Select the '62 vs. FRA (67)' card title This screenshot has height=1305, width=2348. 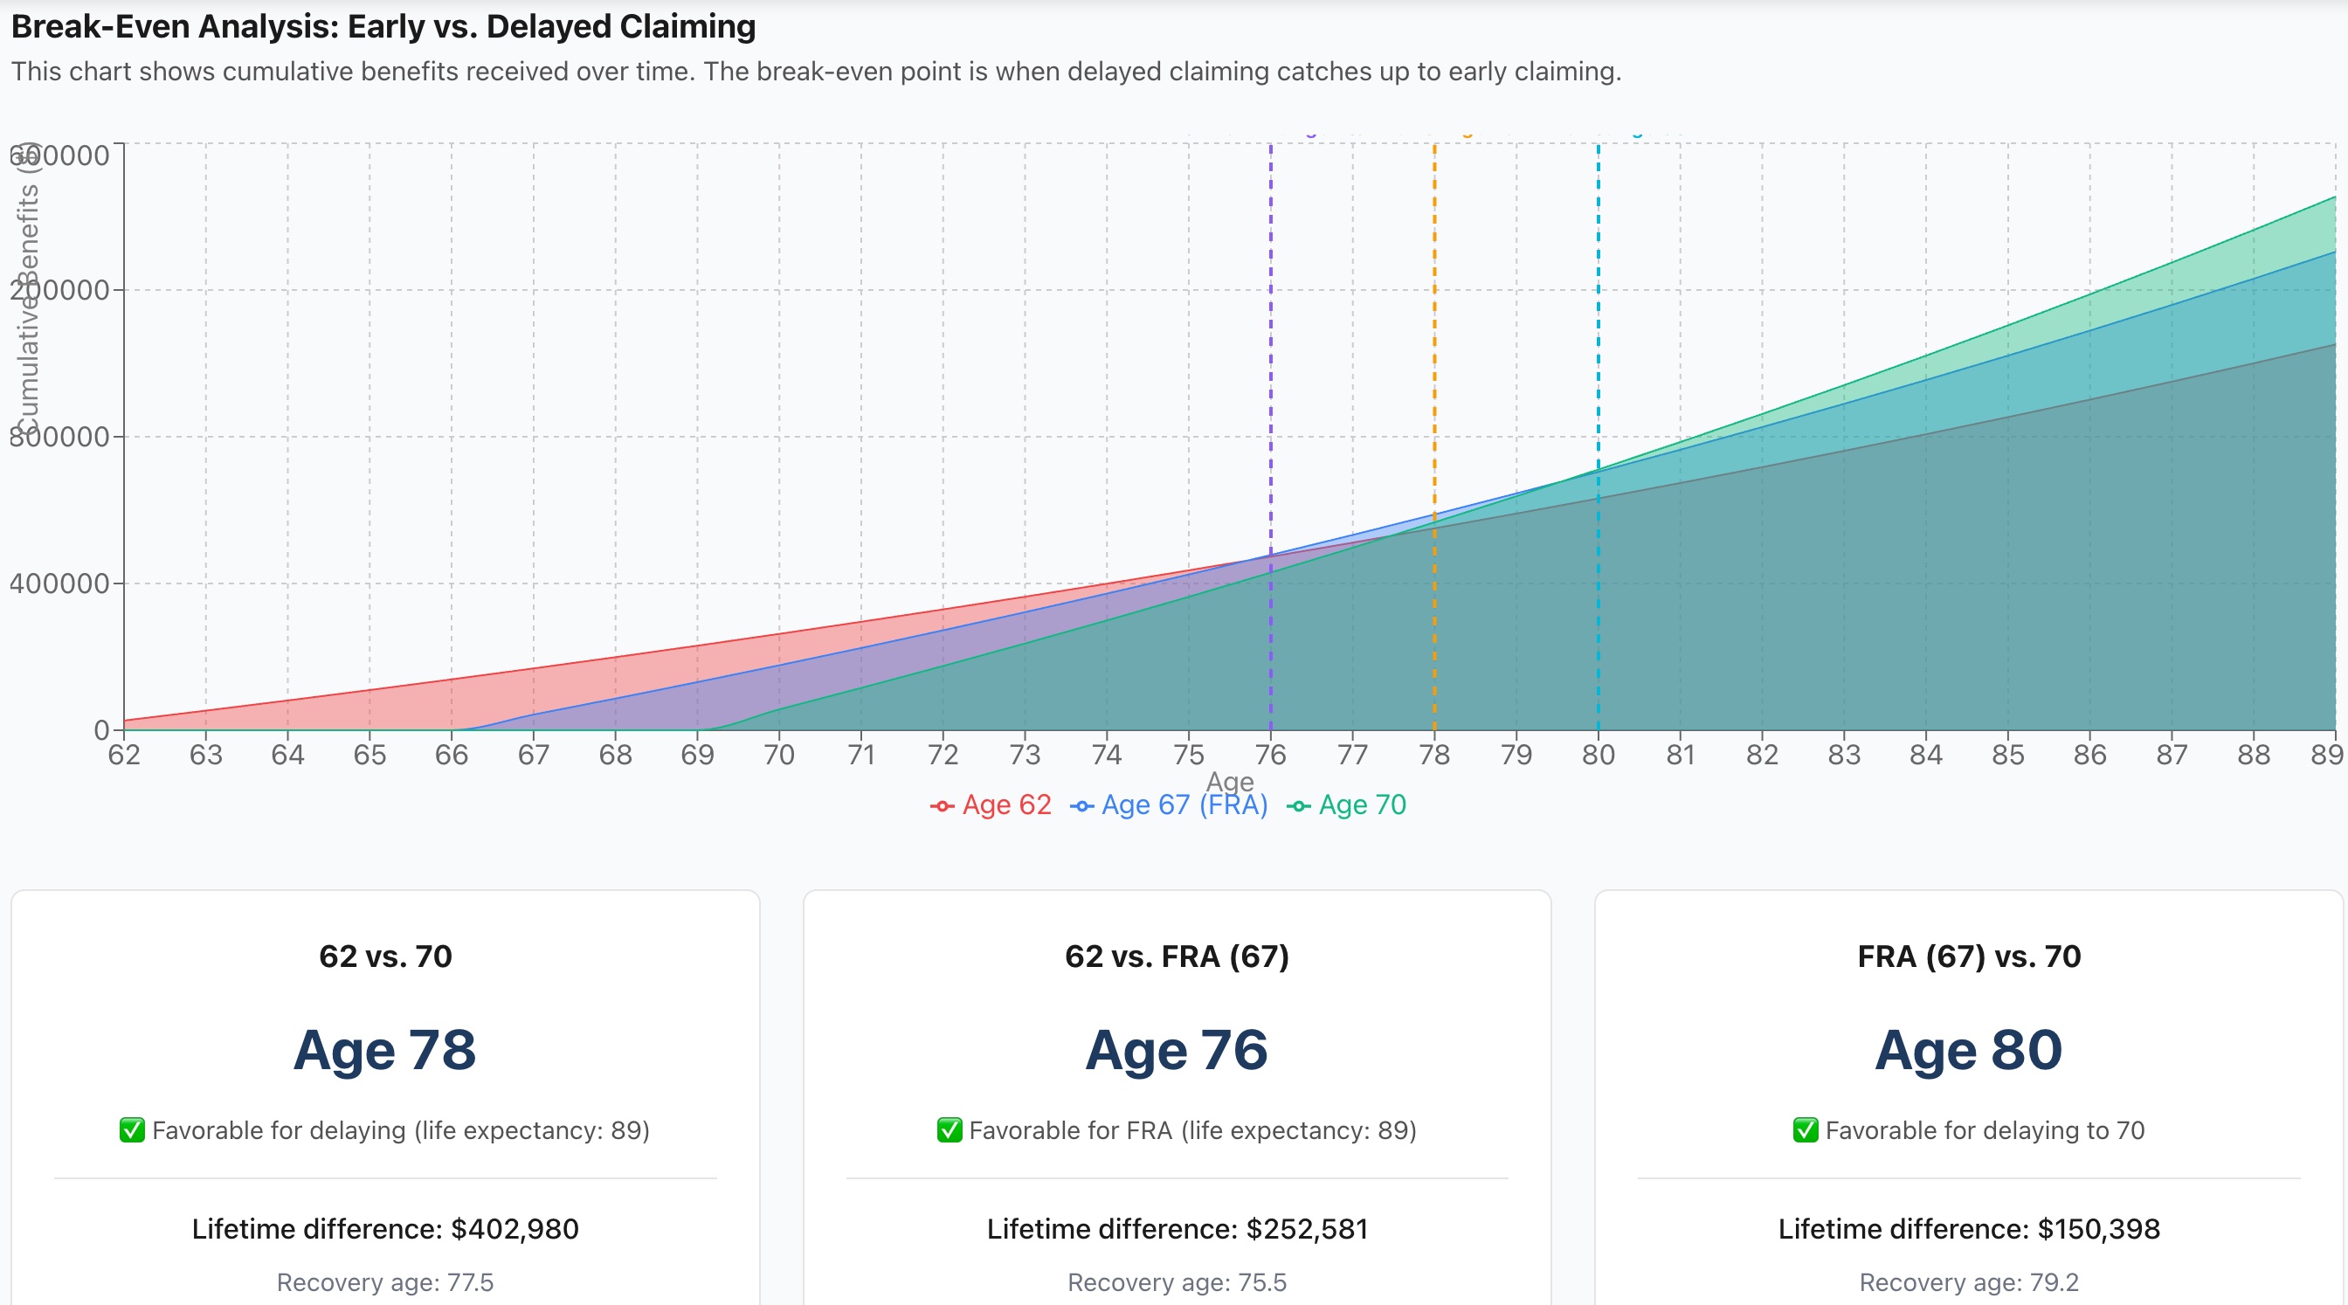tap(1177, 956)
